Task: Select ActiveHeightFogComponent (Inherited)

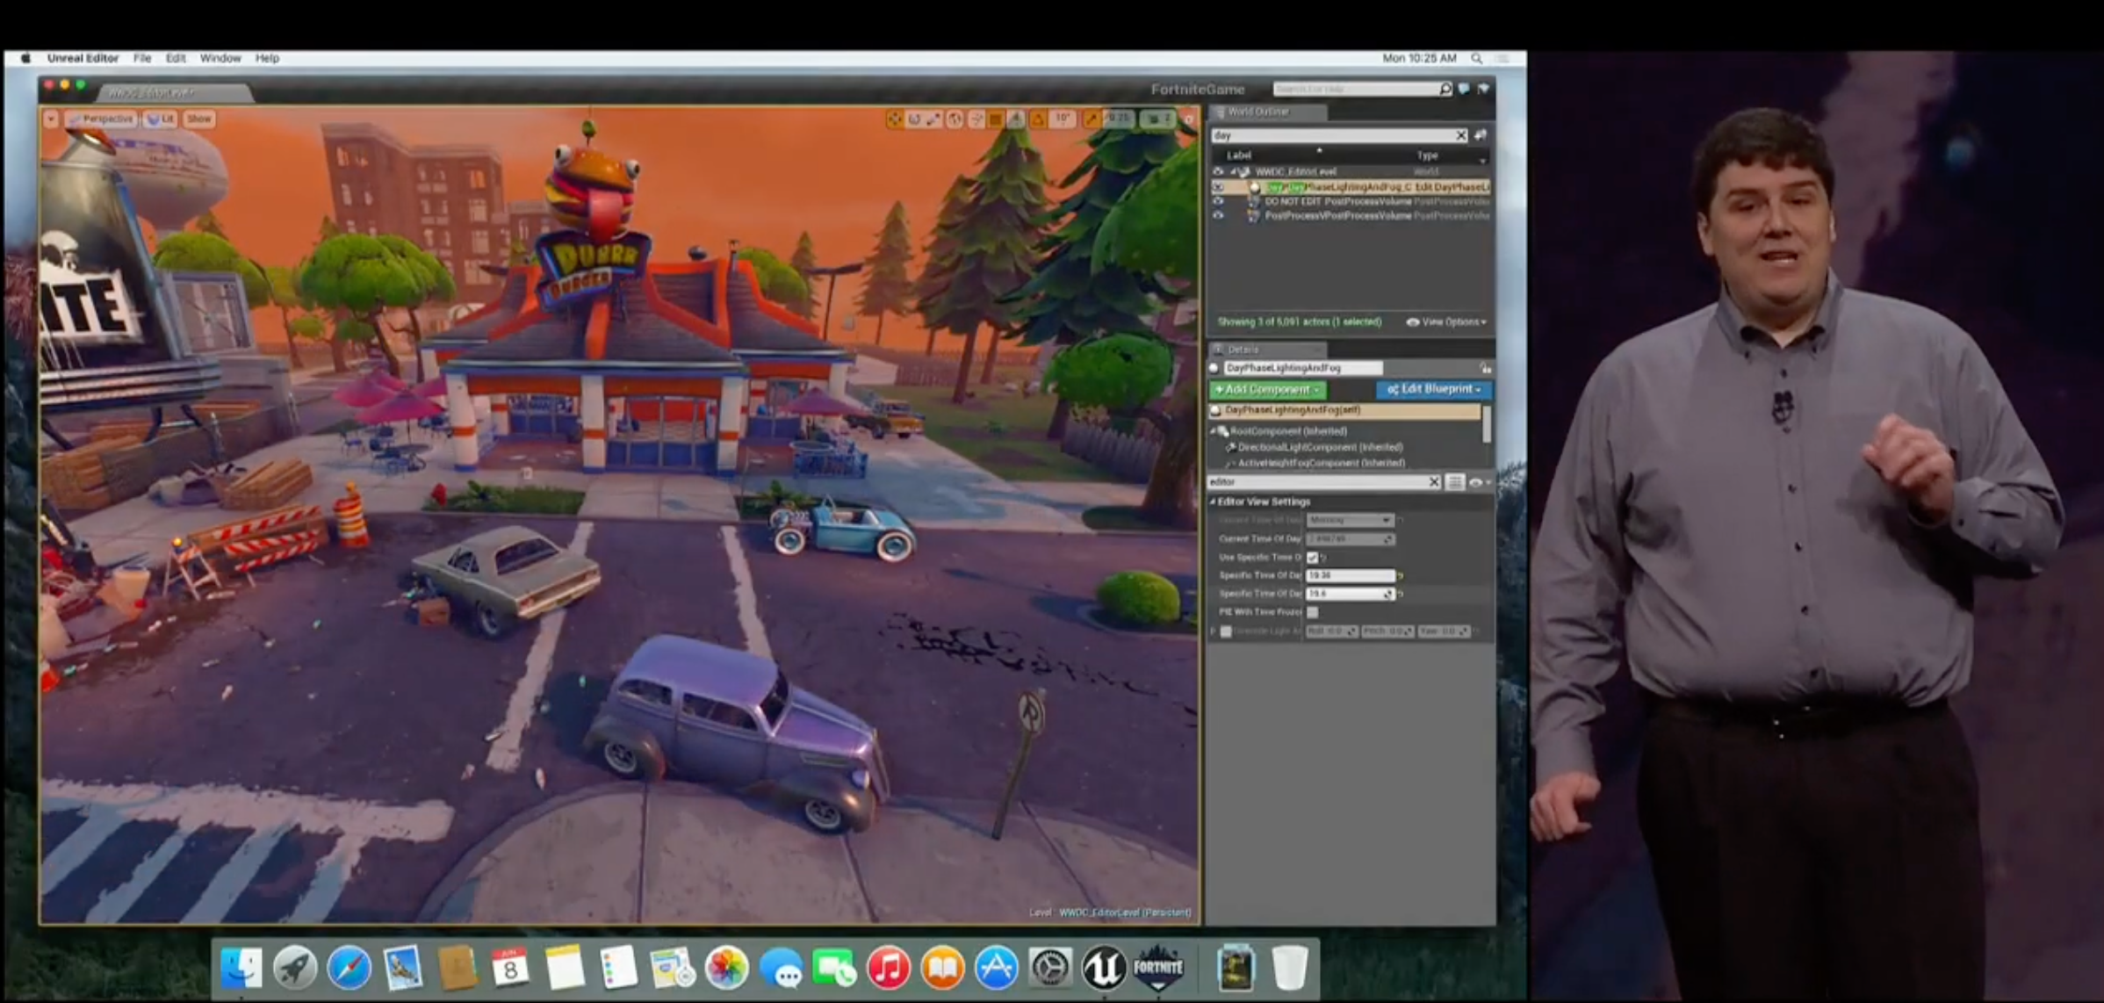Action: coord(1321,463)
